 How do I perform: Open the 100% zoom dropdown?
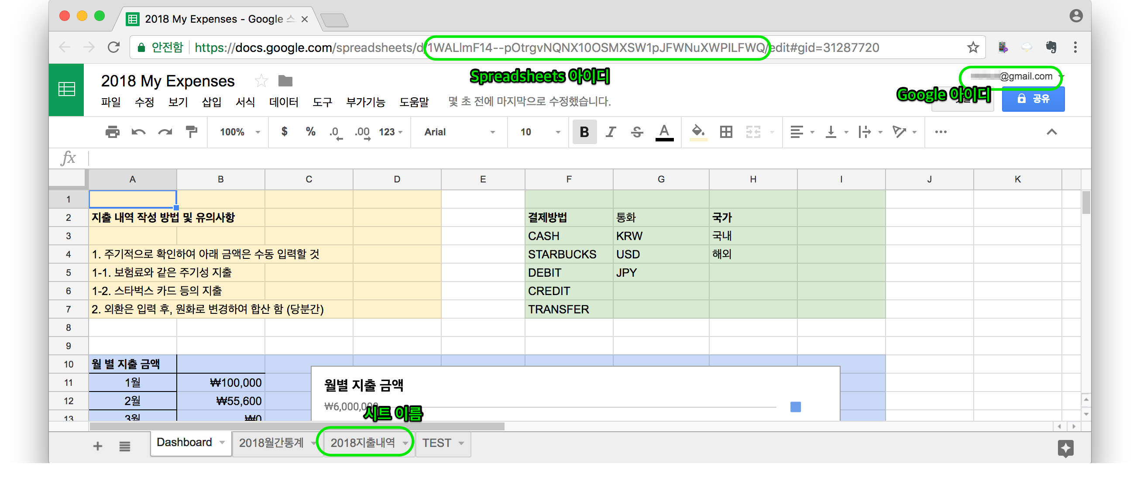point(240,132)
